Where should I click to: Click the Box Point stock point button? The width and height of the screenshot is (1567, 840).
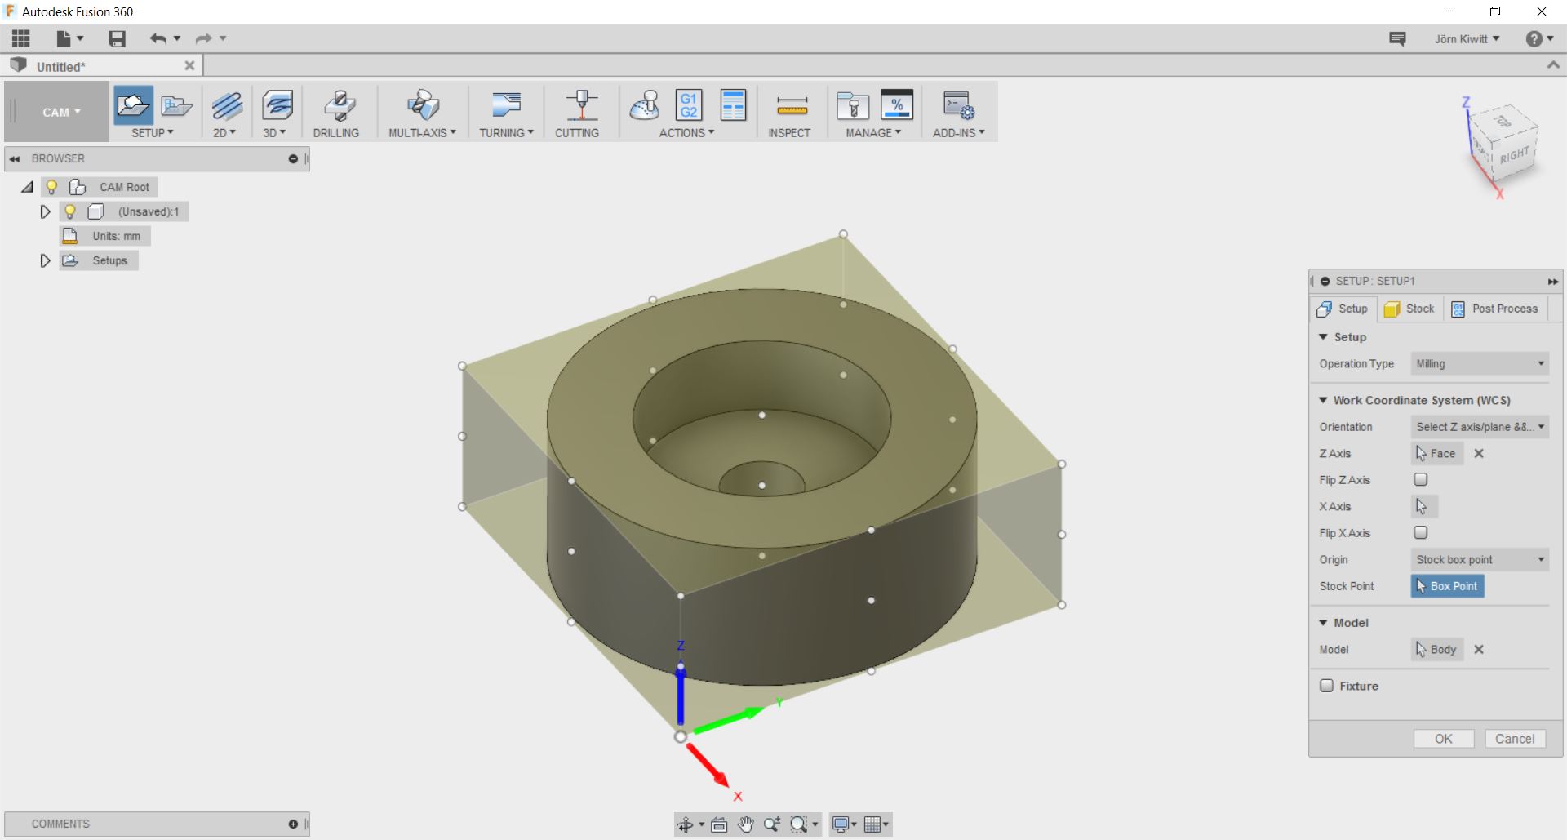pyautogui.click(x=1448, y=586)
